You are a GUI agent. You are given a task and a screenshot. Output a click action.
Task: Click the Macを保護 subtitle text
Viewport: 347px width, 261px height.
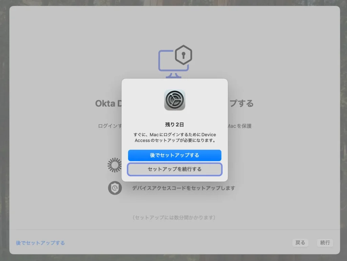(x=239, y=126)
